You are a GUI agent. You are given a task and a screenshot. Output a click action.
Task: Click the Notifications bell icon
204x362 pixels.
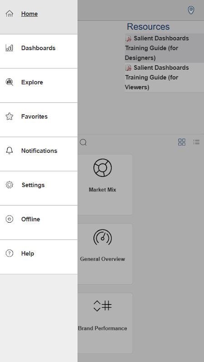click(9, 151)
